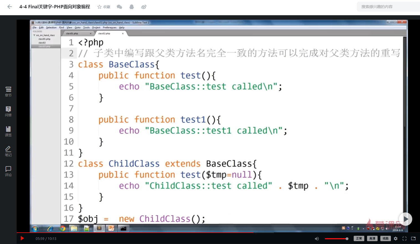Viewport: 420px width, 244px height.
Task: Click the notification bell icon
Action: point(131,7)
